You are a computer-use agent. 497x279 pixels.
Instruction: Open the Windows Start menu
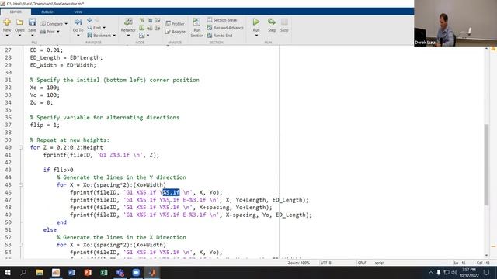(7, 272)
